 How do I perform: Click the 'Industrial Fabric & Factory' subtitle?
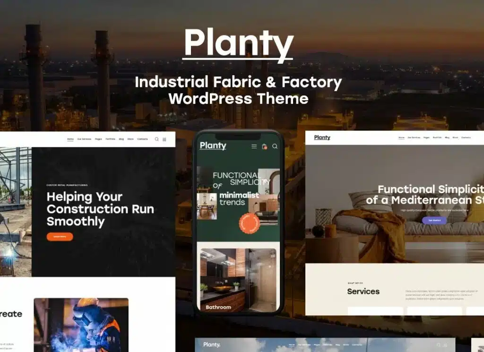point(238,82)
